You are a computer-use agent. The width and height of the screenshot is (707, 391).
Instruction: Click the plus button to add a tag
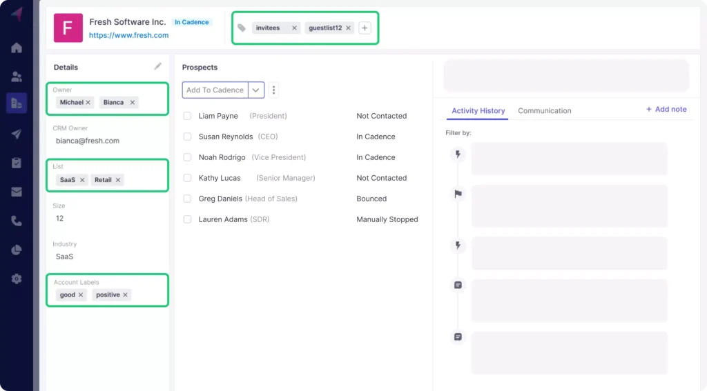point(365,28)
